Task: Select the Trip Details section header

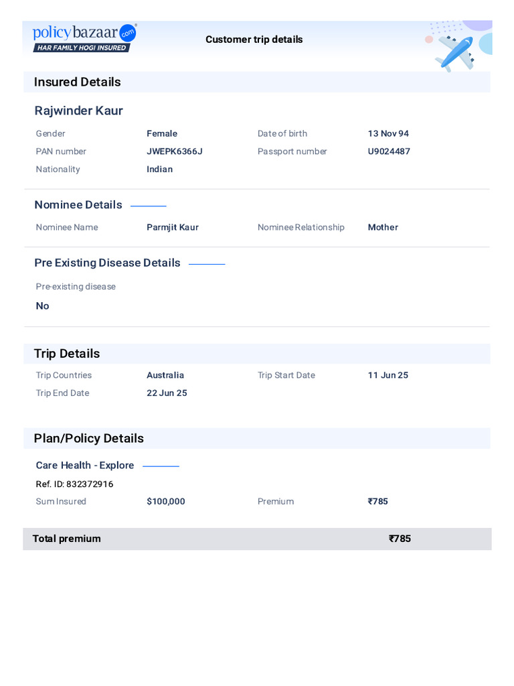Action: (x=67, y=353)
